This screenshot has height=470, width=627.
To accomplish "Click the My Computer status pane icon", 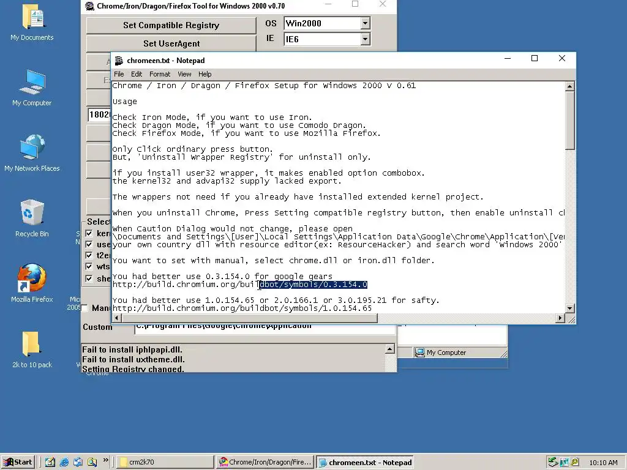I will 419,352.
